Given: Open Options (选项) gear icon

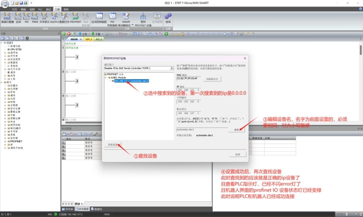Looking at the screenshot, I should 168,17.
